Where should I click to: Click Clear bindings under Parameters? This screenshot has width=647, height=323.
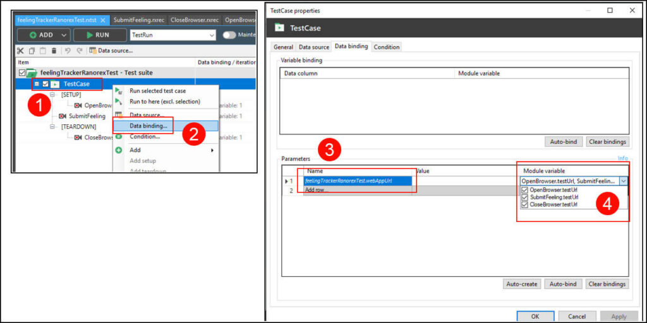tap(608, 284)
